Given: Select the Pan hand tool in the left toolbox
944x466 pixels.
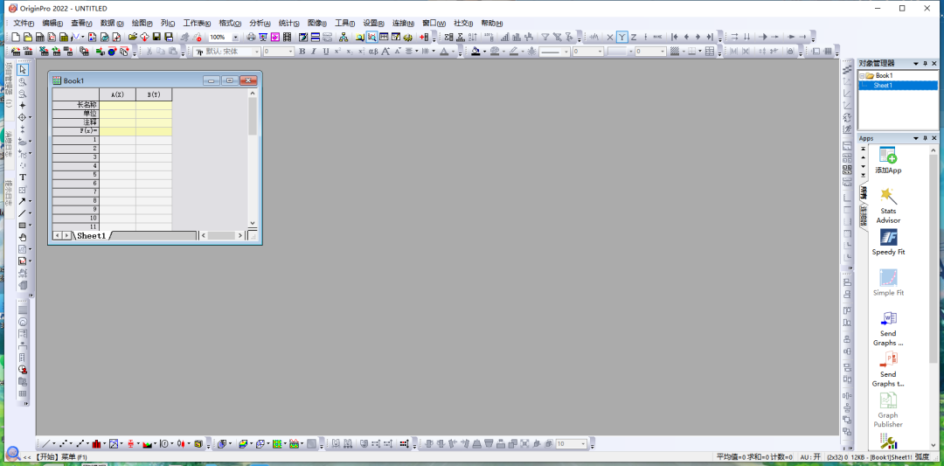Looking at the screenshot, I should click(23, 237).
